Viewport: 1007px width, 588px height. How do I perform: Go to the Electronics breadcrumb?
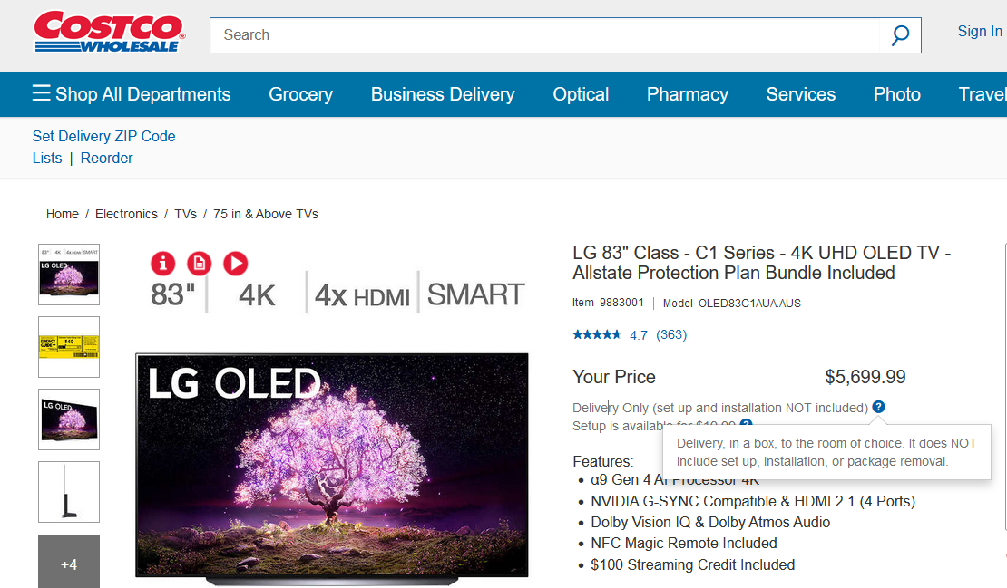pos(126,214)
